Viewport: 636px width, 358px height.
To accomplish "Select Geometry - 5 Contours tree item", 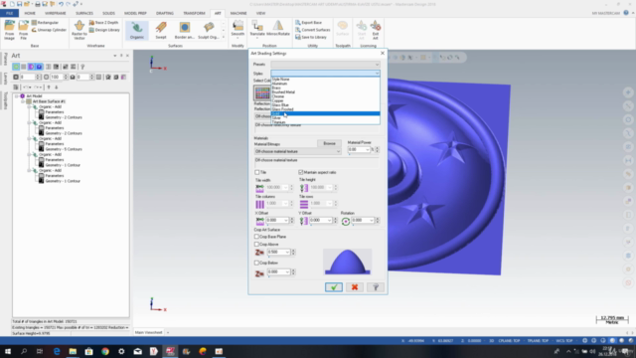I will pyautogui.click(x=64, y=149).
